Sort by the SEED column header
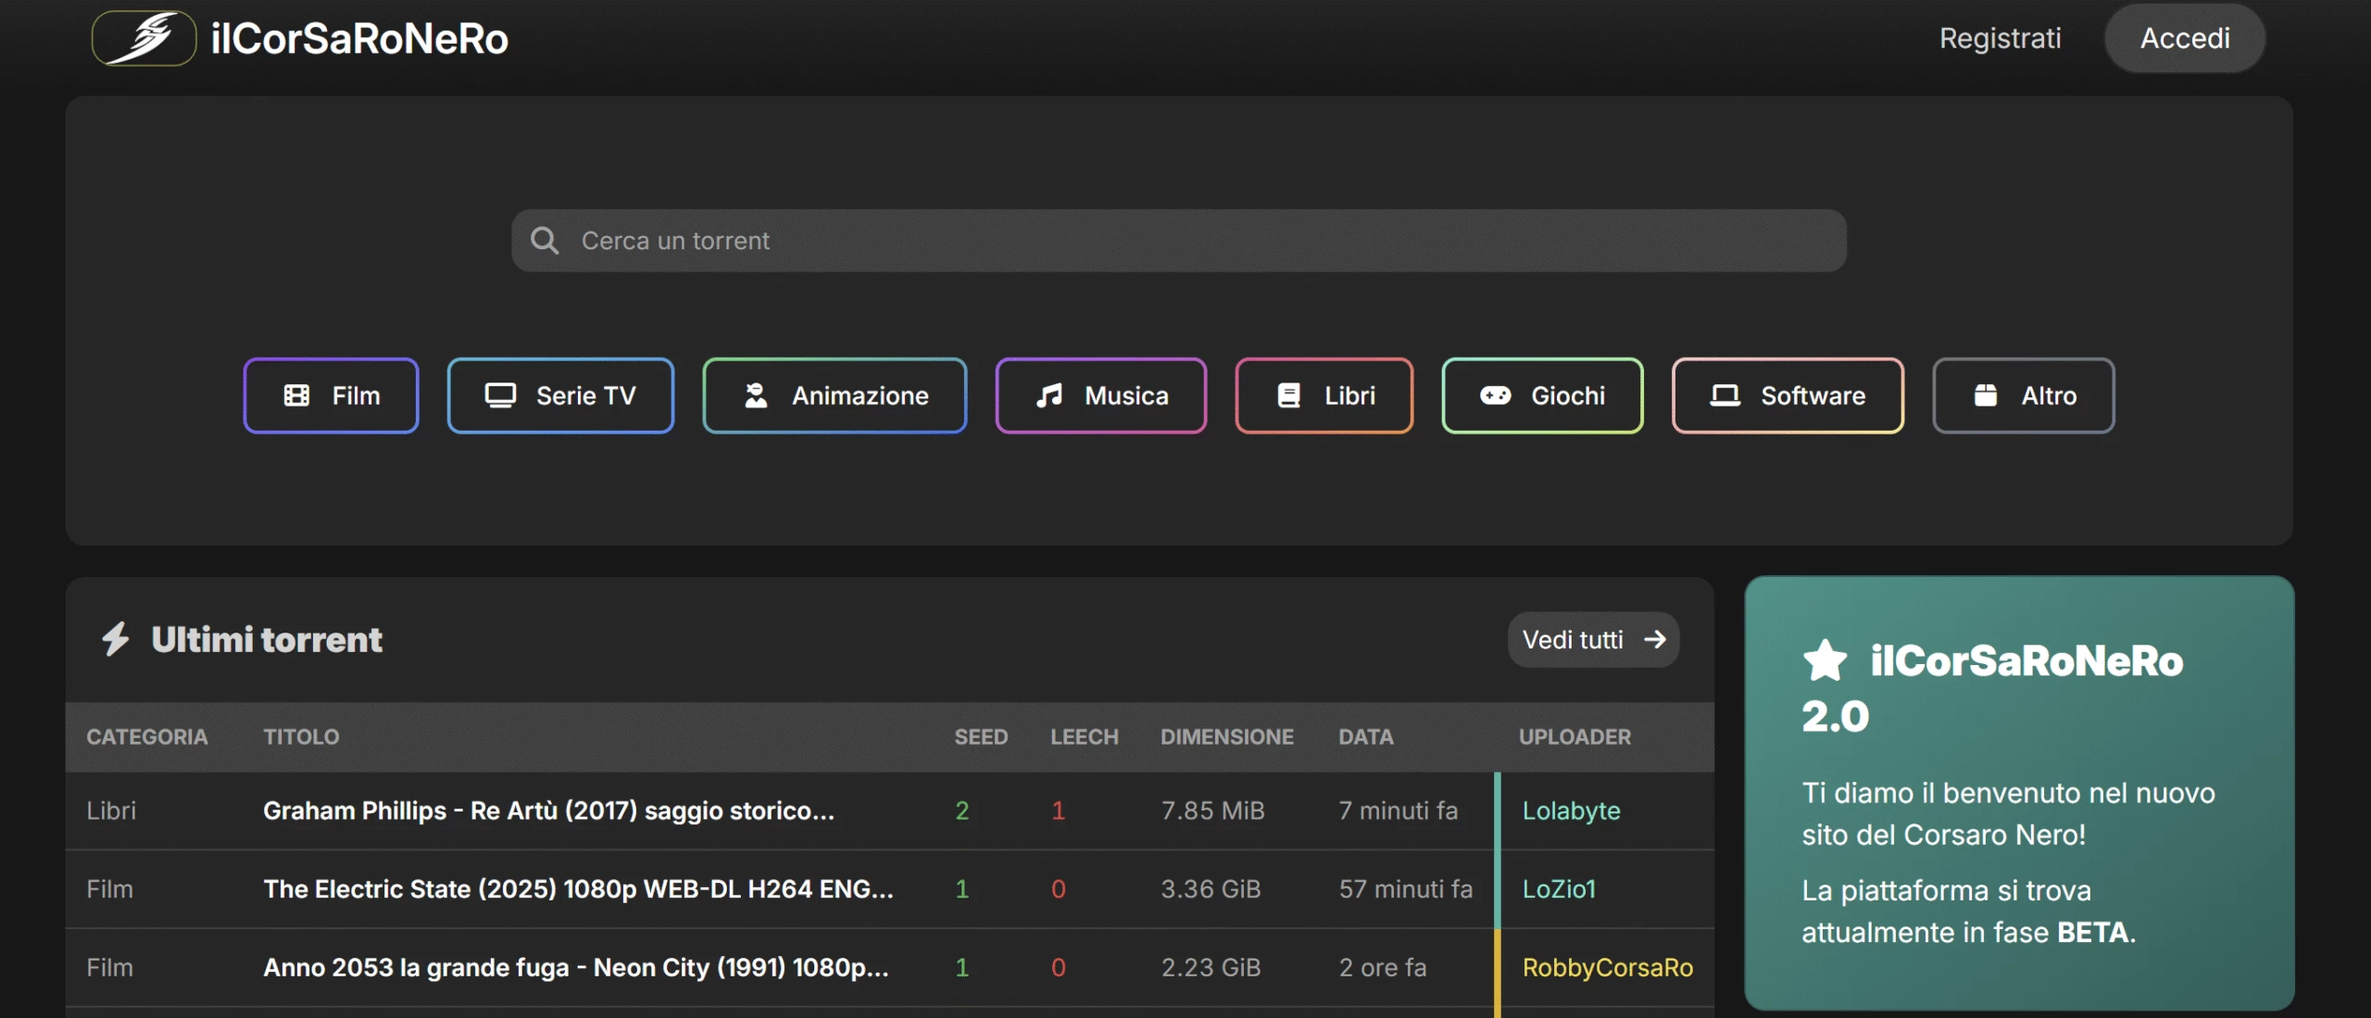This screenshot has height=1018, width=2371. coord(981,737)
